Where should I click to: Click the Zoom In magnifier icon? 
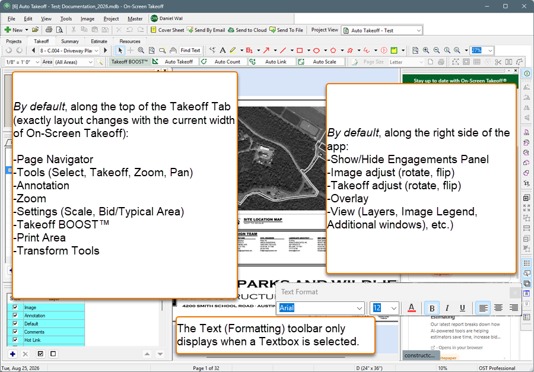(425, 50)
